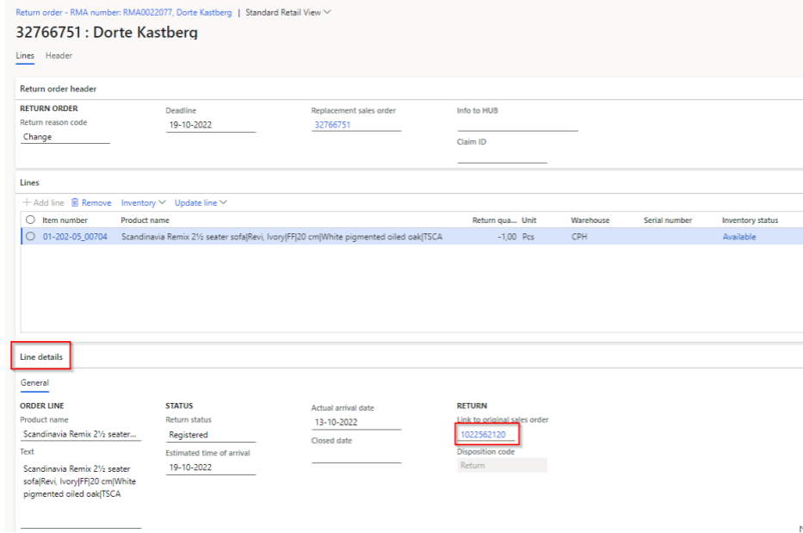Select the row radio button for item 01-202-05_00704
803x533 pixels.
pos(31,237)
